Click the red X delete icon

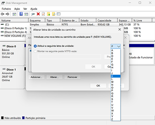pyautogui.click(x=38, y=14)
